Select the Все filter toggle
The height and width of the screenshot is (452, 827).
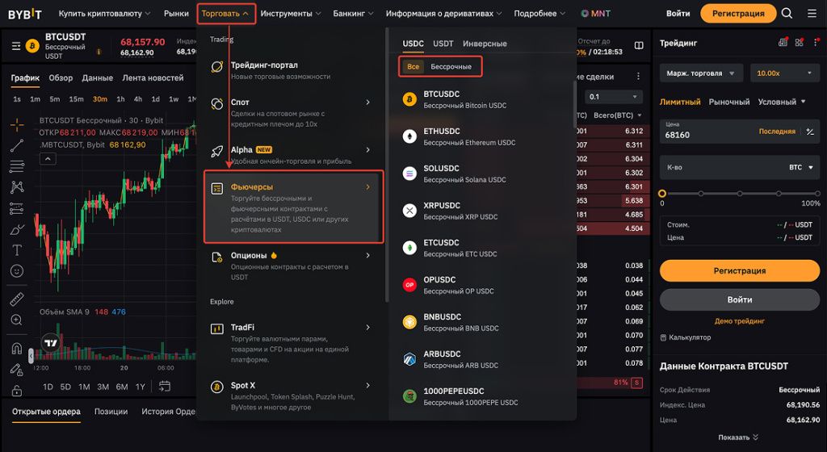coord(413,66)
